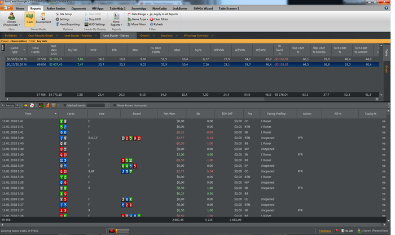Sort by the bb/100 column header
This screenshot has height=235, width=395.
coord(73,50)
